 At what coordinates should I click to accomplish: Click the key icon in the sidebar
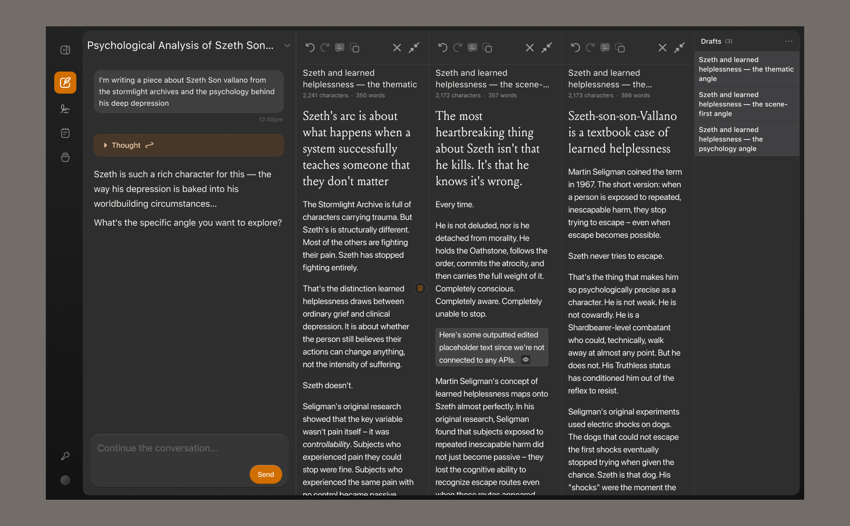coord(65,456)
